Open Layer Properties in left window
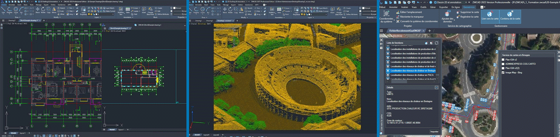 point(83,11)
